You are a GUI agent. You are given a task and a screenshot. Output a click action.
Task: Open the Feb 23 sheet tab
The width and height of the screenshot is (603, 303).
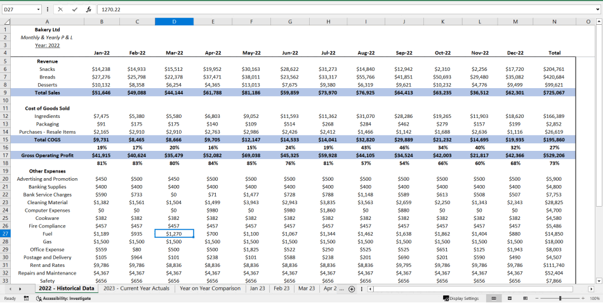pos(281,288)
